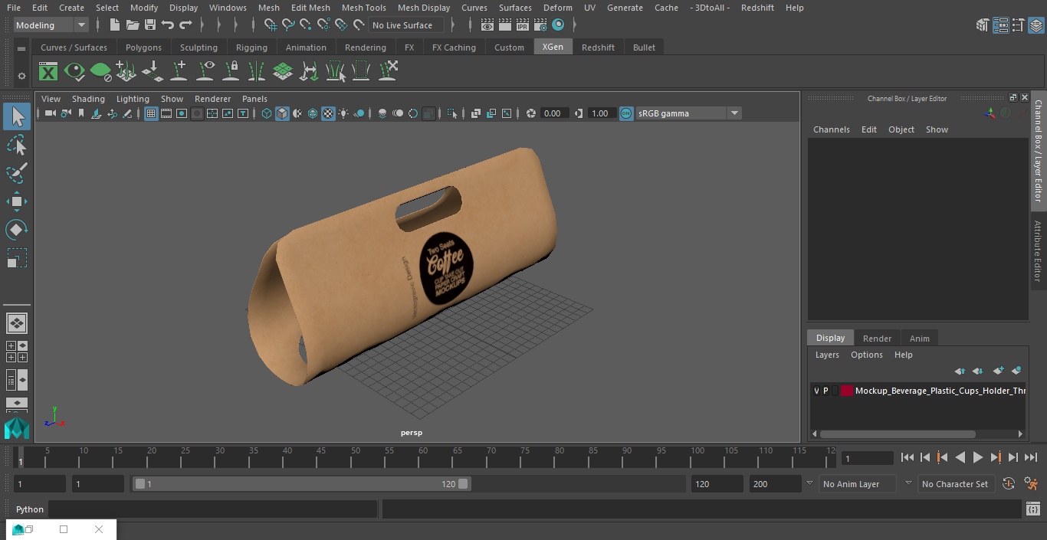1047x540 pixels.
Task: Click the Undo arrow icon
Action: point(168,25)
